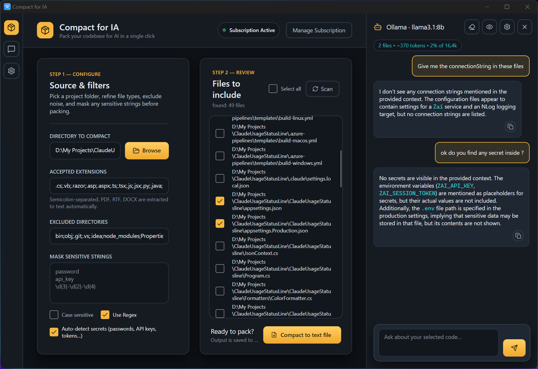
Task: Edit the Excluded directories field
Action: (x=109, y=236)
